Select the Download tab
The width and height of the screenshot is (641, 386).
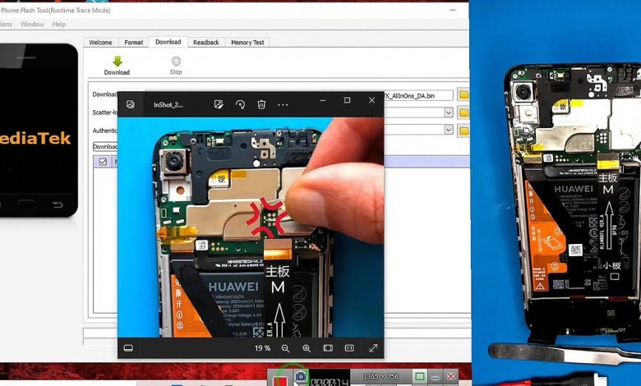[168, 42]
